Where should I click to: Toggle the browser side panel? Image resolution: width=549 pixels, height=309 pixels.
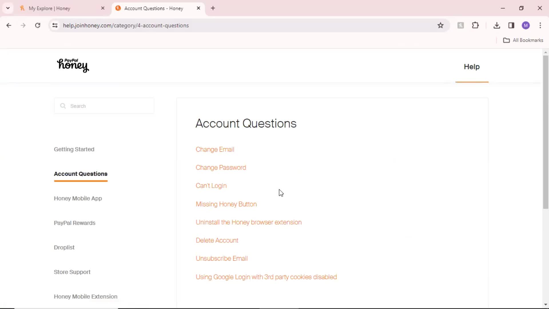click(x=511, y=25)
